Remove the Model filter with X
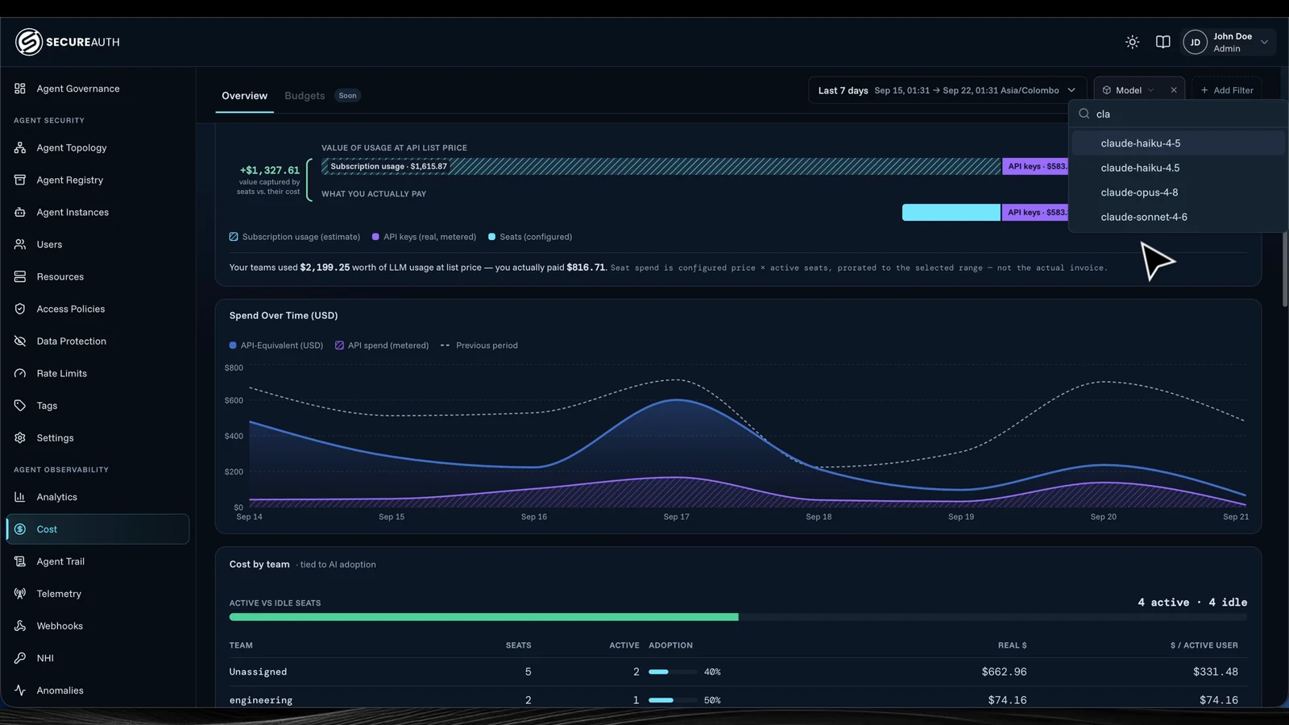Viewport: 1289px width, 725px height. (x=1174, y=90)
